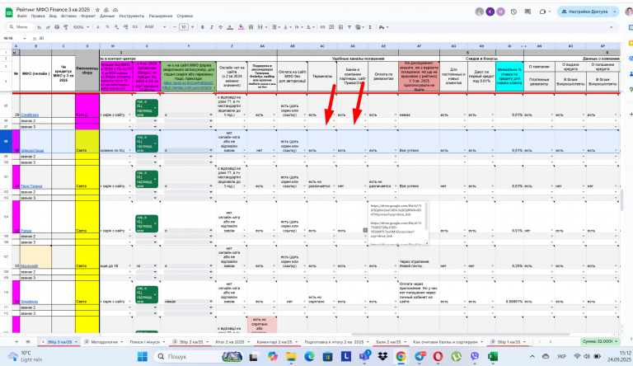Activate the paint format roller icon
This screenshot has height=366, width=633.
click(65, 27)
